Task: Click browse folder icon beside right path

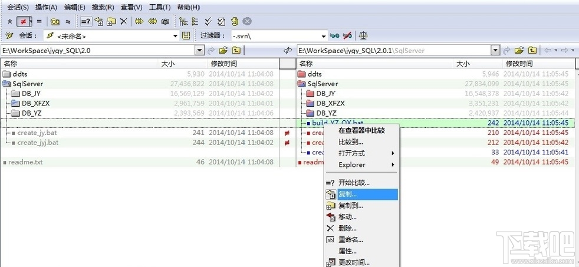Action: (519, 50)
